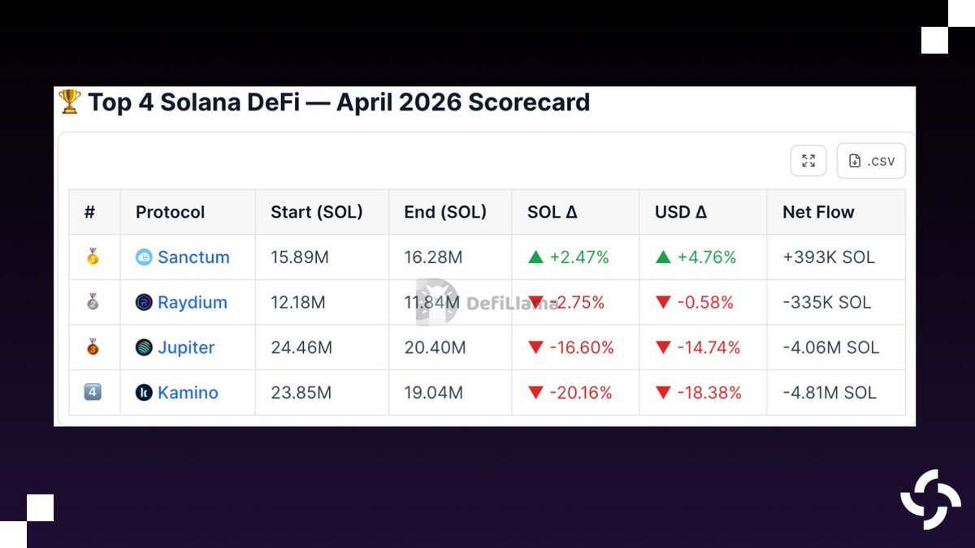Screen dimensions: 975x548
Task: Sort by Start (SOL) column header
Action: 317,213
